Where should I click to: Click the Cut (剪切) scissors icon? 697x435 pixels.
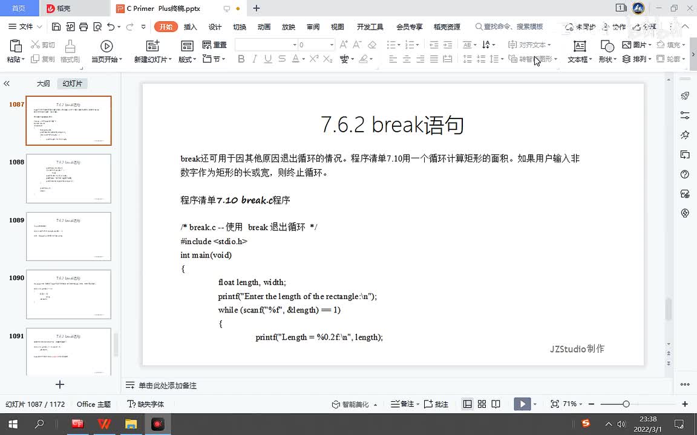(x=35, y=44)
